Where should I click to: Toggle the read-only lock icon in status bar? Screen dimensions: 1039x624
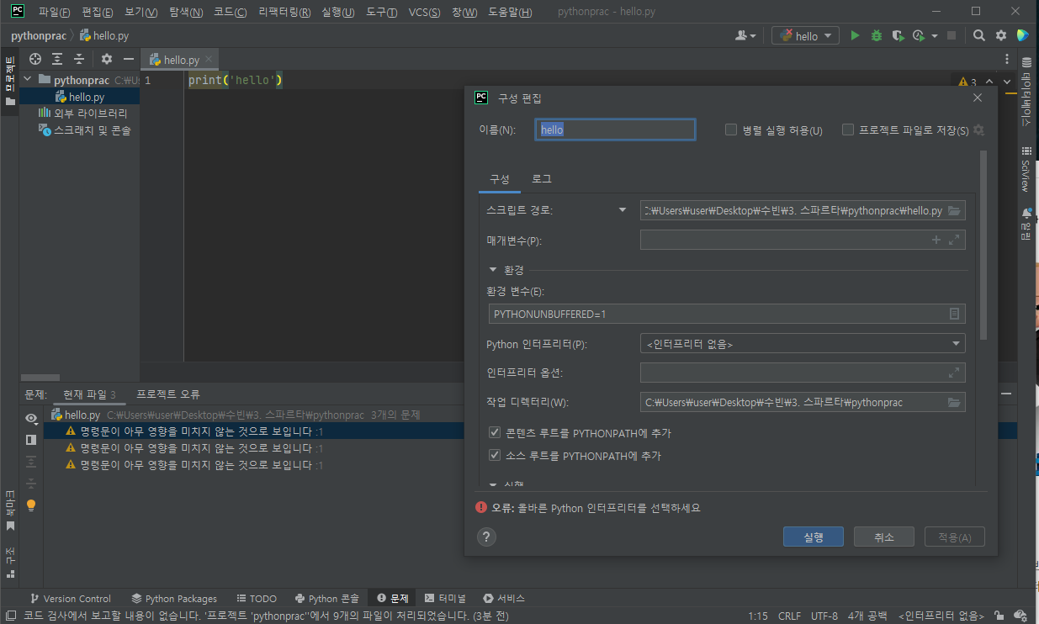point(999,616)
